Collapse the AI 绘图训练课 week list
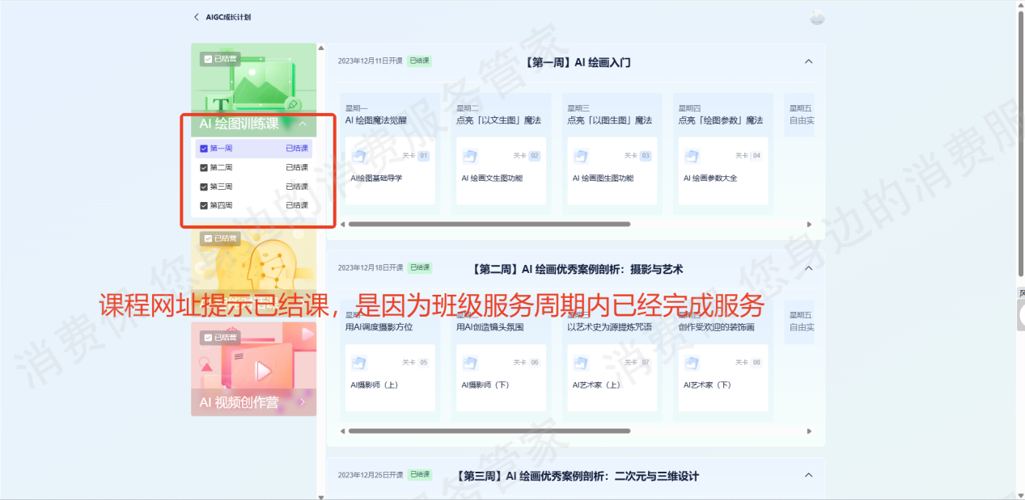This screenshot has width=1025, height=500. pyautogui.click(x=303, y=124)
